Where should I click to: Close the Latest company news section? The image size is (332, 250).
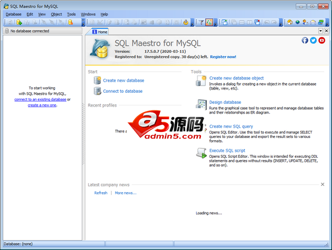pos(323,184)
